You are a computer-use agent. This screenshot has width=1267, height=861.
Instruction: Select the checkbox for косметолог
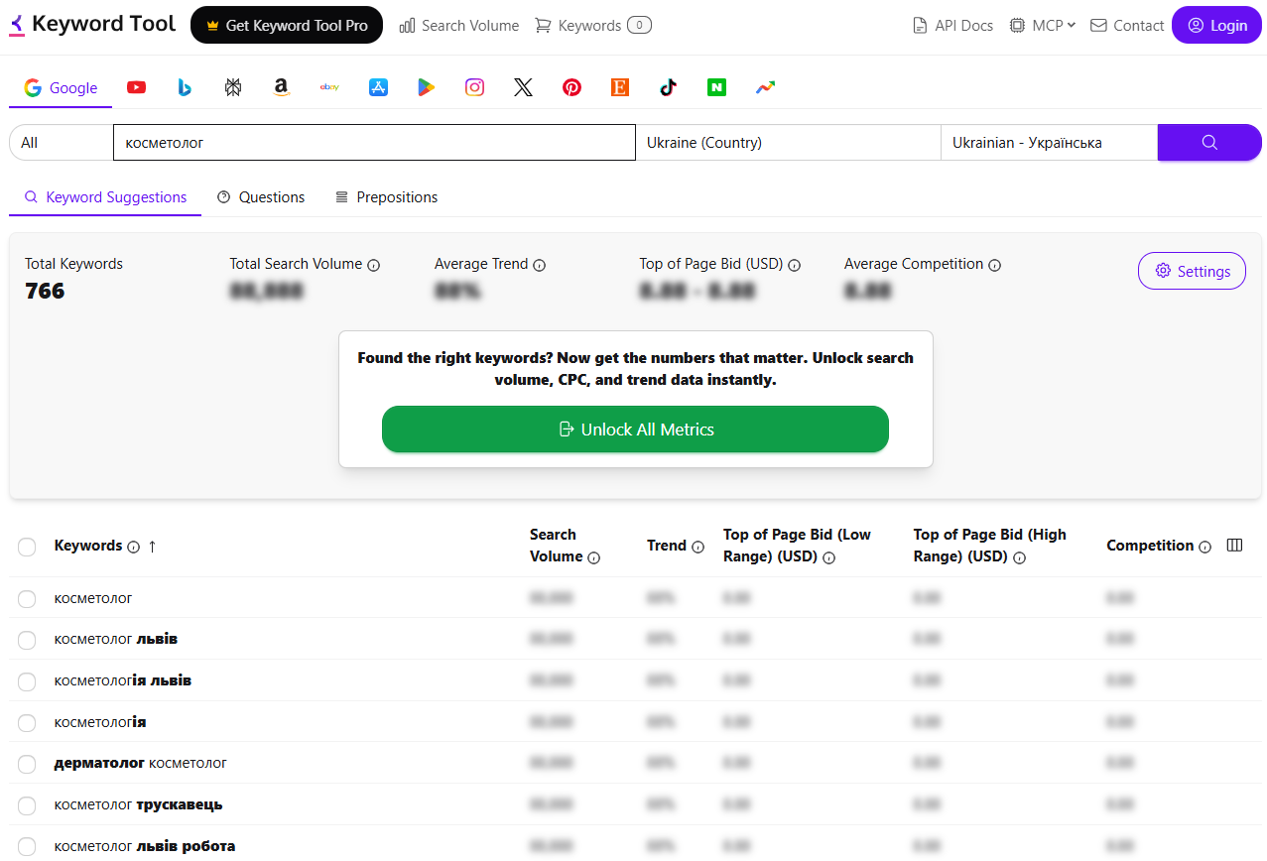(x=27, y=599)
